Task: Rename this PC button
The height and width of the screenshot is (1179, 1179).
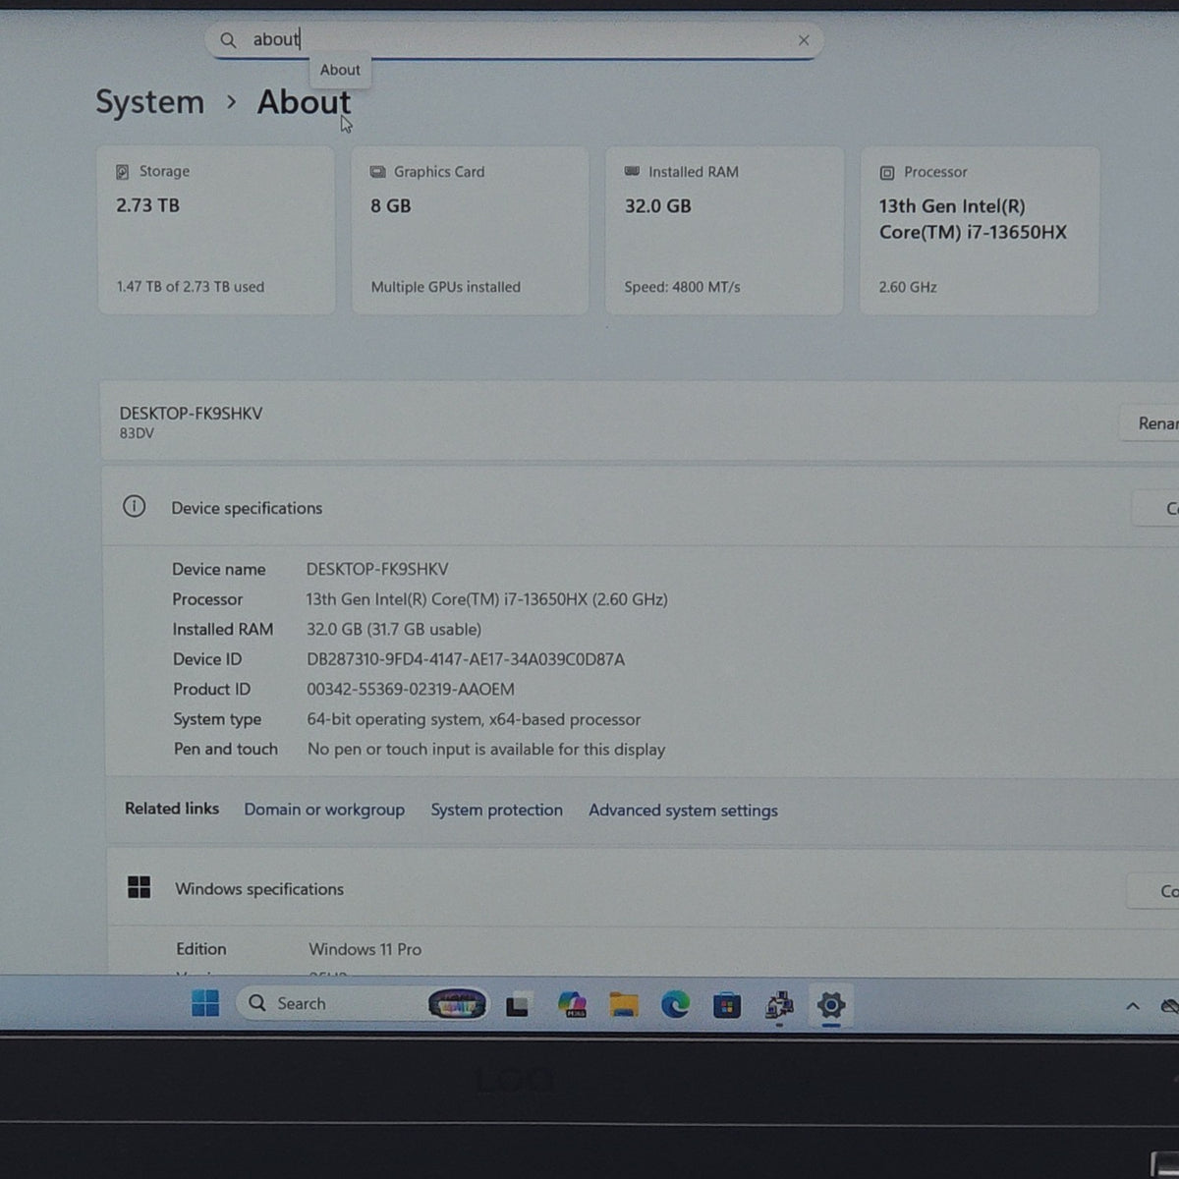Action: (x=1150, y=423)
